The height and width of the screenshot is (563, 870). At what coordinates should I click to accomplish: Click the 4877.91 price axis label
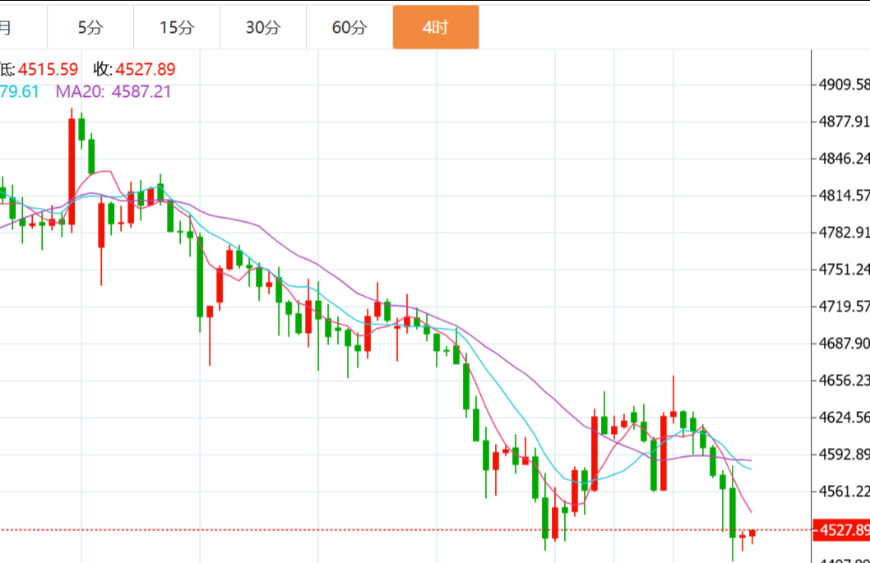[x=844, y=122]
